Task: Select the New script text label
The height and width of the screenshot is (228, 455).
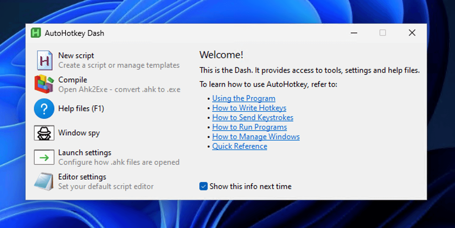Action: pyautogui.click(x=76, y=56)
